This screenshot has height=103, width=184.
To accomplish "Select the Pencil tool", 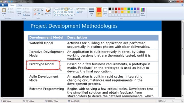I will pyautogui.click(x=35, y=10).
